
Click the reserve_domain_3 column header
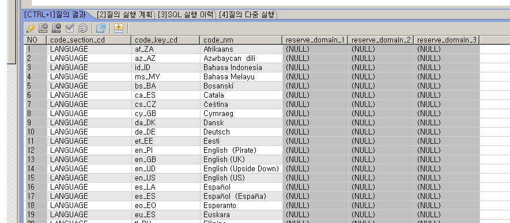pyautogui.click(x=447, y=40)
